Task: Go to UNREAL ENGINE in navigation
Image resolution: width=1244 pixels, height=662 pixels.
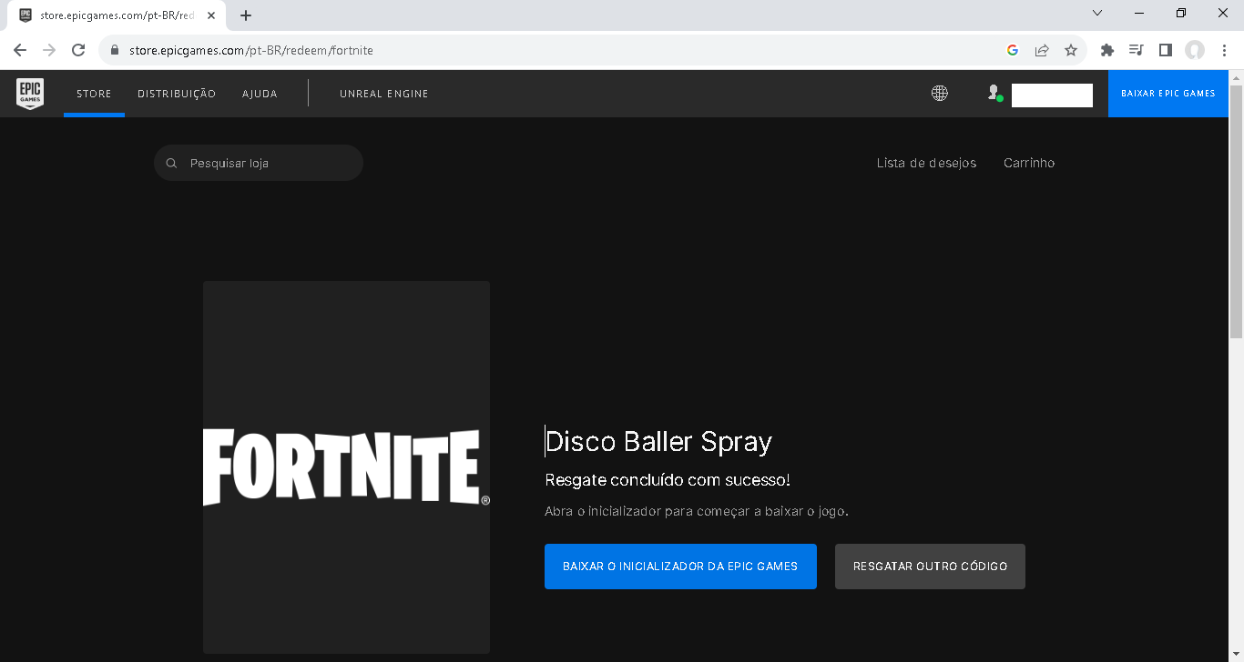Action: tap(383, 94)
